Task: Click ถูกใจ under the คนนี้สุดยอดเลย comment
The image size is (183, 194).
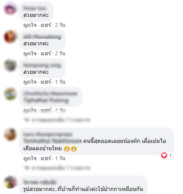Action: pyautogui.click(x=30, y=159)
